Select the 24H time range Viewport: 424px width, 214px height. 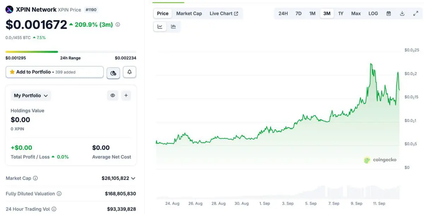pyautogui.click(x=283, y=13)
